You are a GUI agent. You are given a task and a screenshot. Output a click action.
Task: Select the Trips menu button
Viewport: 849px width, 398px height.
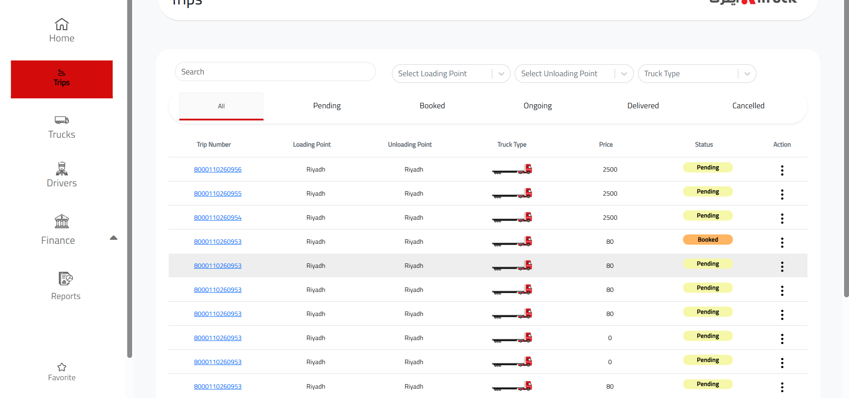[x=62, y=79]
